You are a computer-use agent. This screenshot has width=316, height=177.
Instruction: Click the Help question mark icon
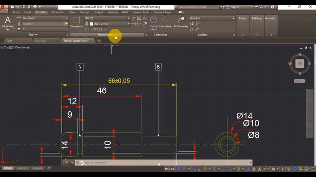(x=272, y=7)
